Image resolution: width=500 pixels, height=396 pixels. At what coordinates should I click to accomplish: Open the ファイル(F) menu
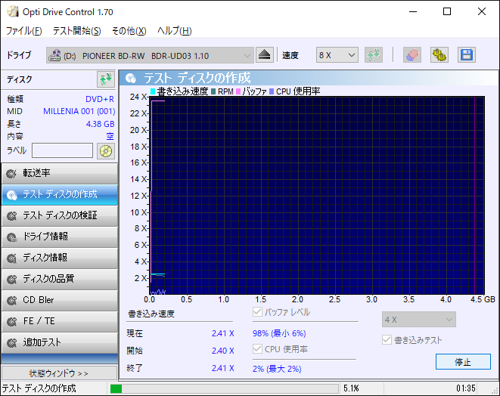click(x=24, y=31)
